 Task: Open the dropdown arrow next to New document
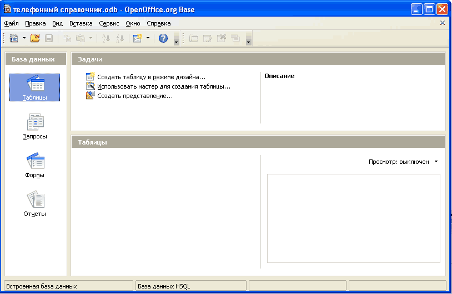tap(24, 38)
